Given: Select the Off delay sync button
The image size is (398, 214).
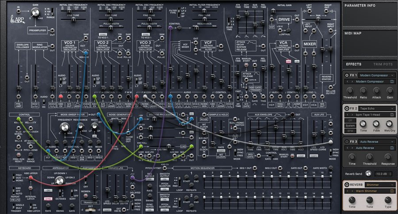Looking at the screenshot, I should click(350, 120).
